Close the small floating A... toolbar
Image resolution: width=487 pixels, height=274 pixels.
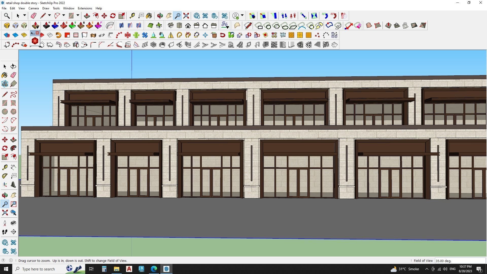[x=37, y=33]
